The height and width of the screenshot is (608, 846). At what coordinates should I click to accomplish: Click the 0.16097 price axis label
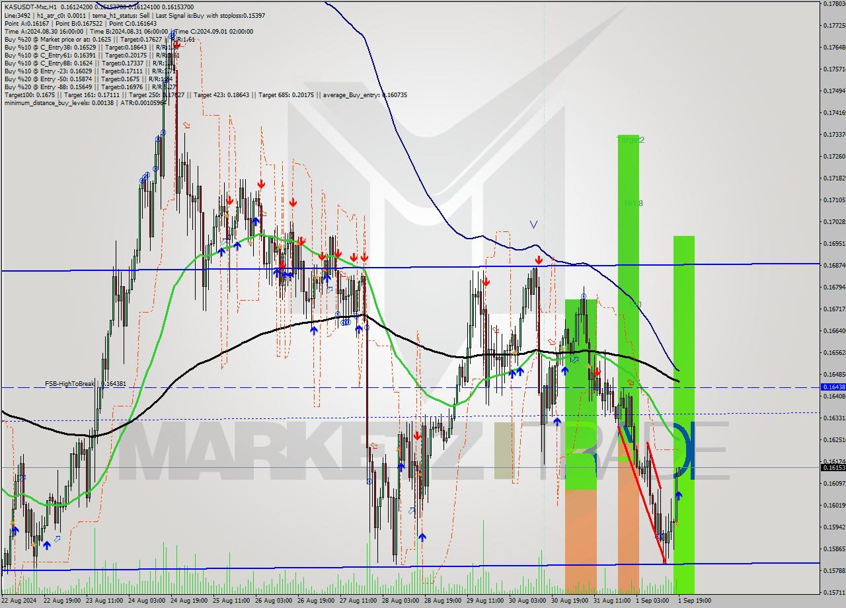coord(833,483)
